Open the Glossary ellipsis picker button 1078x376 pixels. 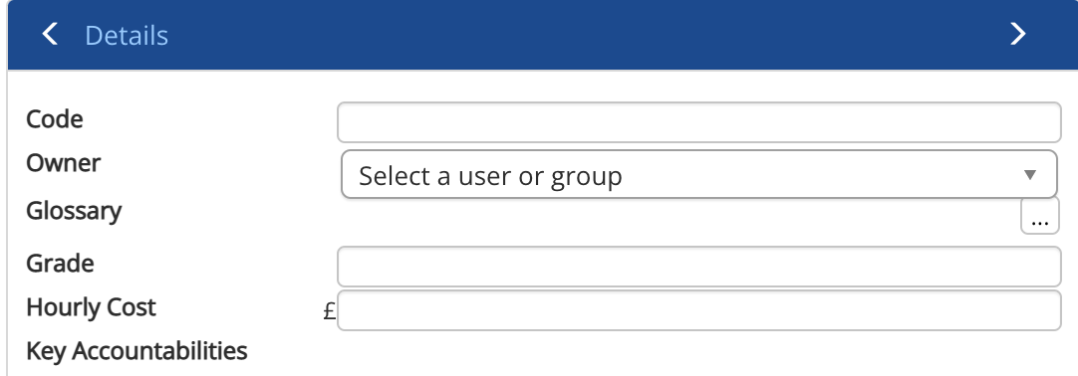(x=1039, y=216)
